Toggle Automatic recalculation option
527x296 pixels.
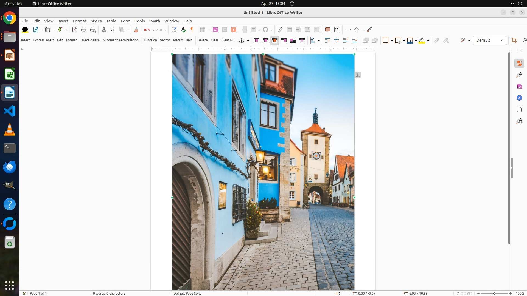(x=120, y=40)
